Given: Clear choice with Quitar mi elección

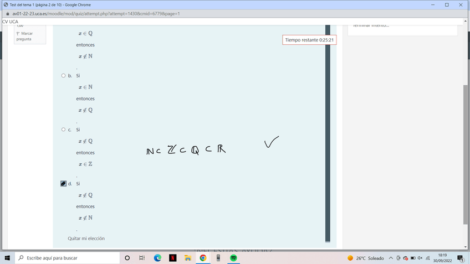Looking at the screenshot, I should (86, 239).
